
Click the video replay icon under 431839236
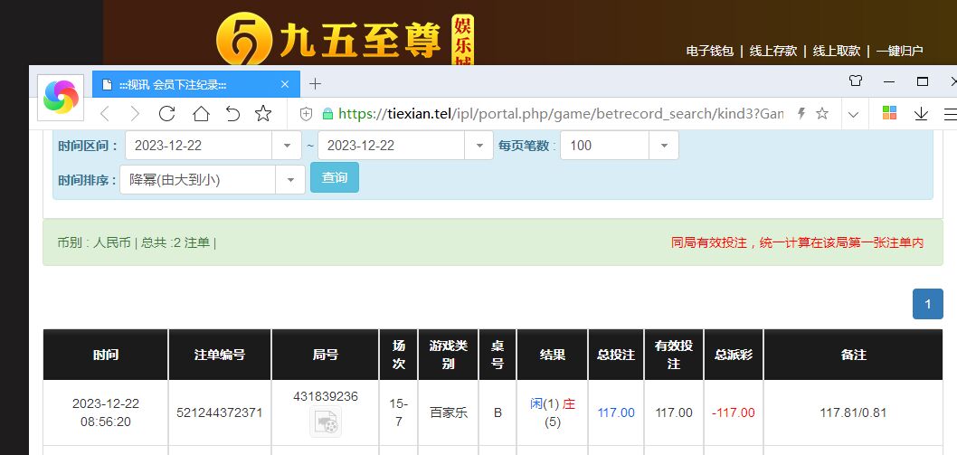pyautogui.click(x=326, y=422)
